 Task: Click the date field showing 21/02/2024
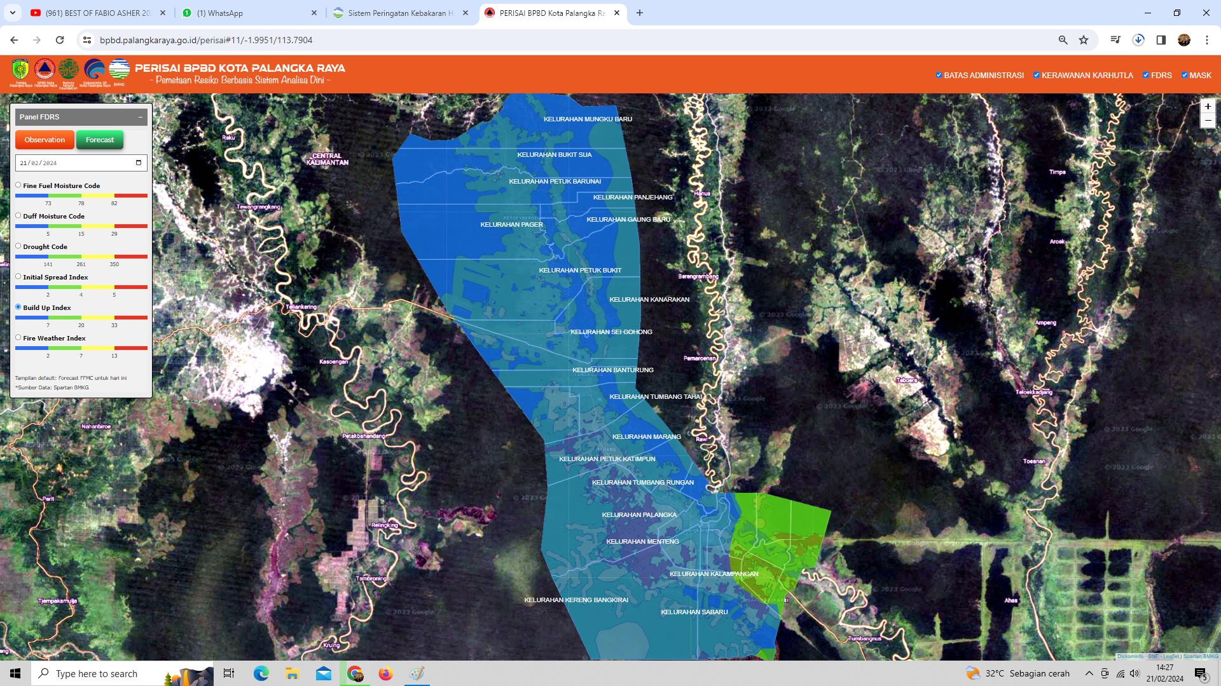[x=81, y=163]
